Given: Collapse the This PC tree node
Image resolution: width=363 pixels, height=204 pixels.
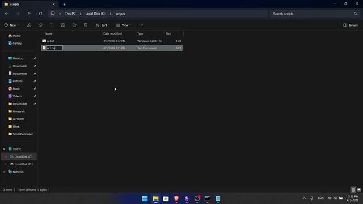Looking at the screenshot, I should [4, 149].
